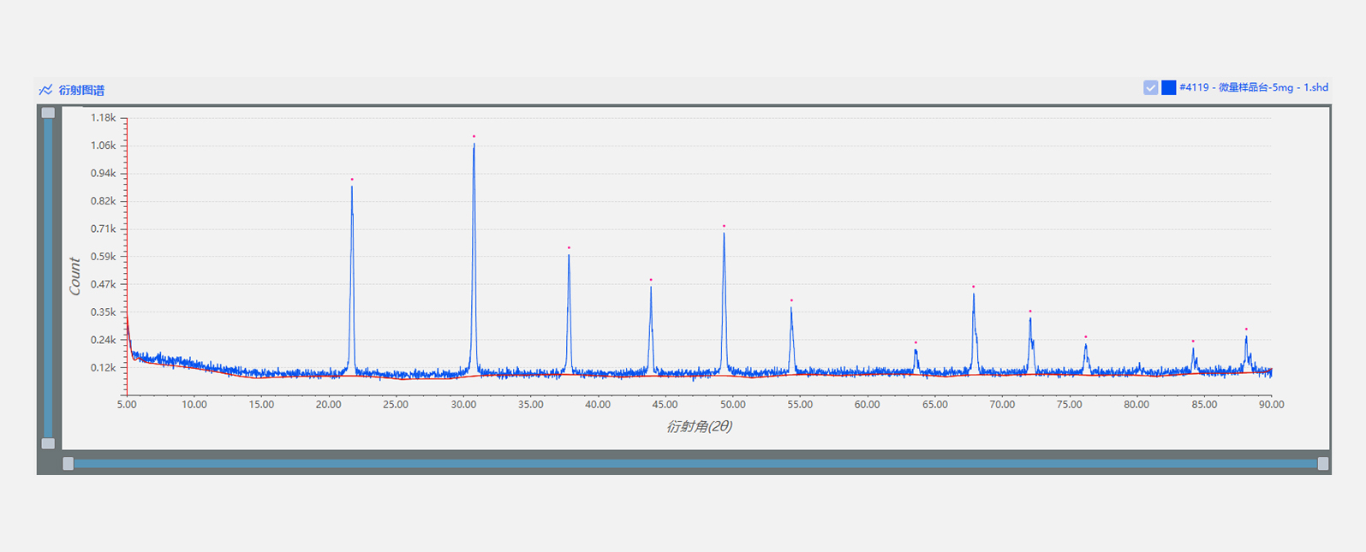Image resolution: width=1366 pixels, height=552 pixels.
Task: Click the left handle of the horizontal range slider
Action: pyautogui.click(x=69, y=464)
